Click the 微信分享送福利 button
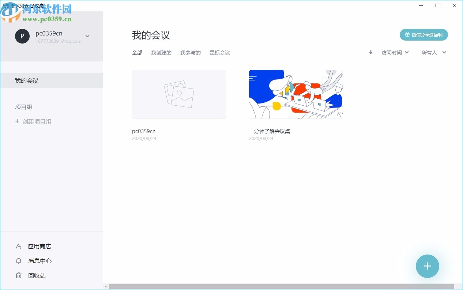This screenshot has height=290, width=463. tap(424, 35)
